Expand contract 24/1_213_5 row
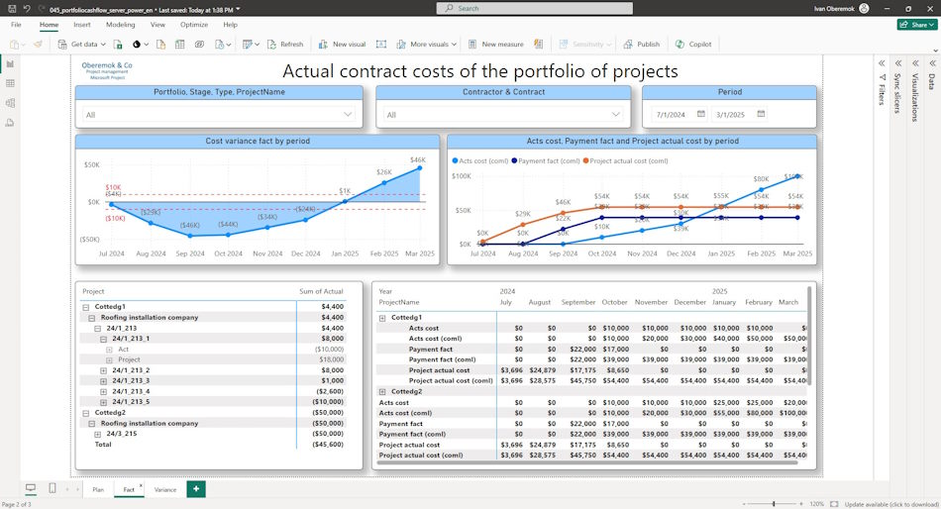Image resolution: width=941 pixels, height=509 pixels. point(103,402)
